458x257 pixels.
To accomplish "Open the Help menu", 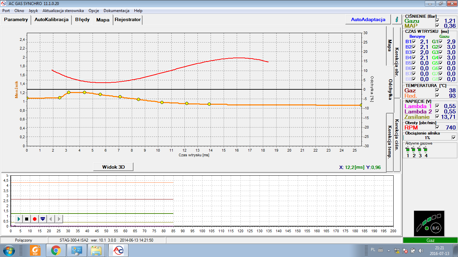I will tap(138, 11).
